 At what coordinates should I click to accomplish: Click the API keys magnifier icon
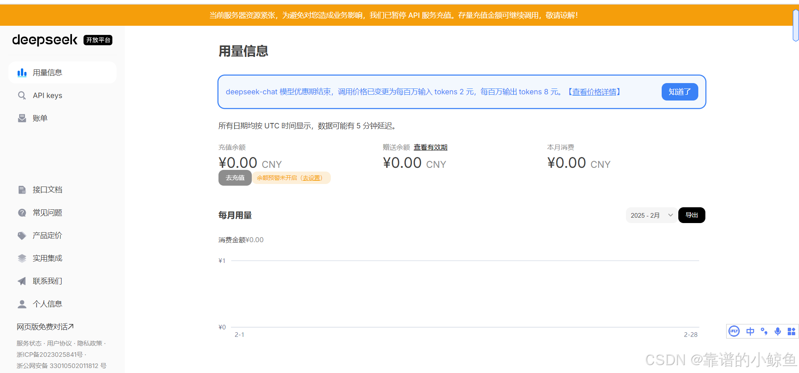pyautogui.click(x=22, y=96)
